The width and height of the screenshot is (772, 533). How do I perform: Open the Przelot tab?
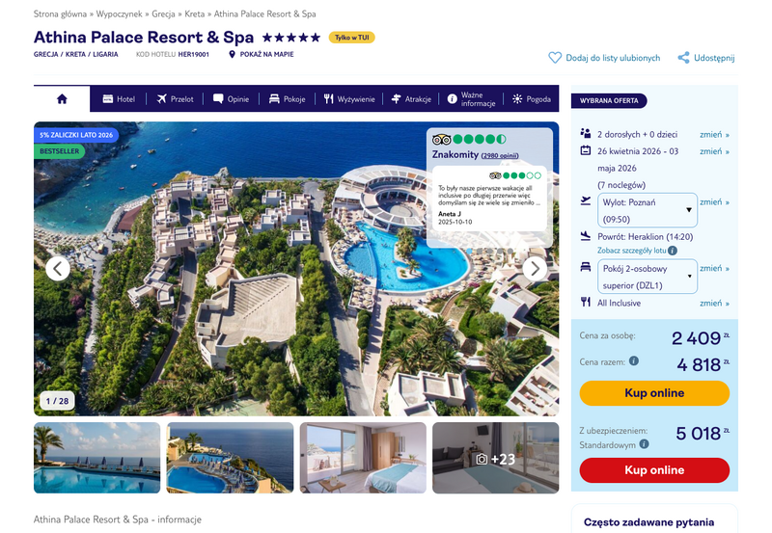pyautogui.click(x=176, y=99)
